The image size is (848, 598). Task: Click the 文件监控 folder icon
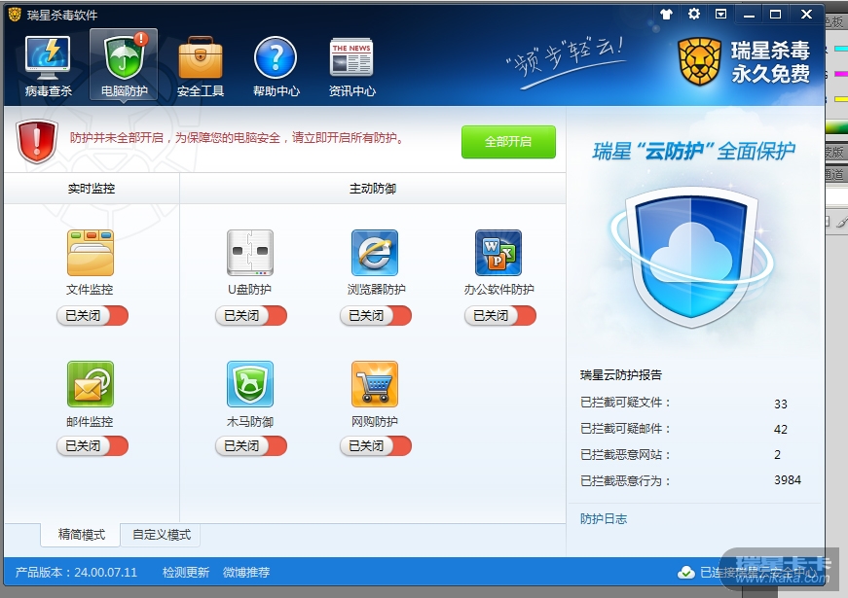point(91,253)
